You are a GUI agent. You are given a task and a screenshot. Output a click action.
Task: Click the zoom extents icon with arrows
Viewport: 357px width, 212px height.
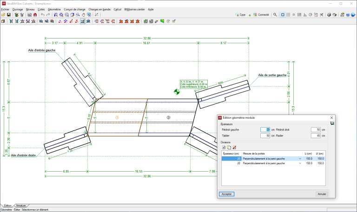point(61,15)
